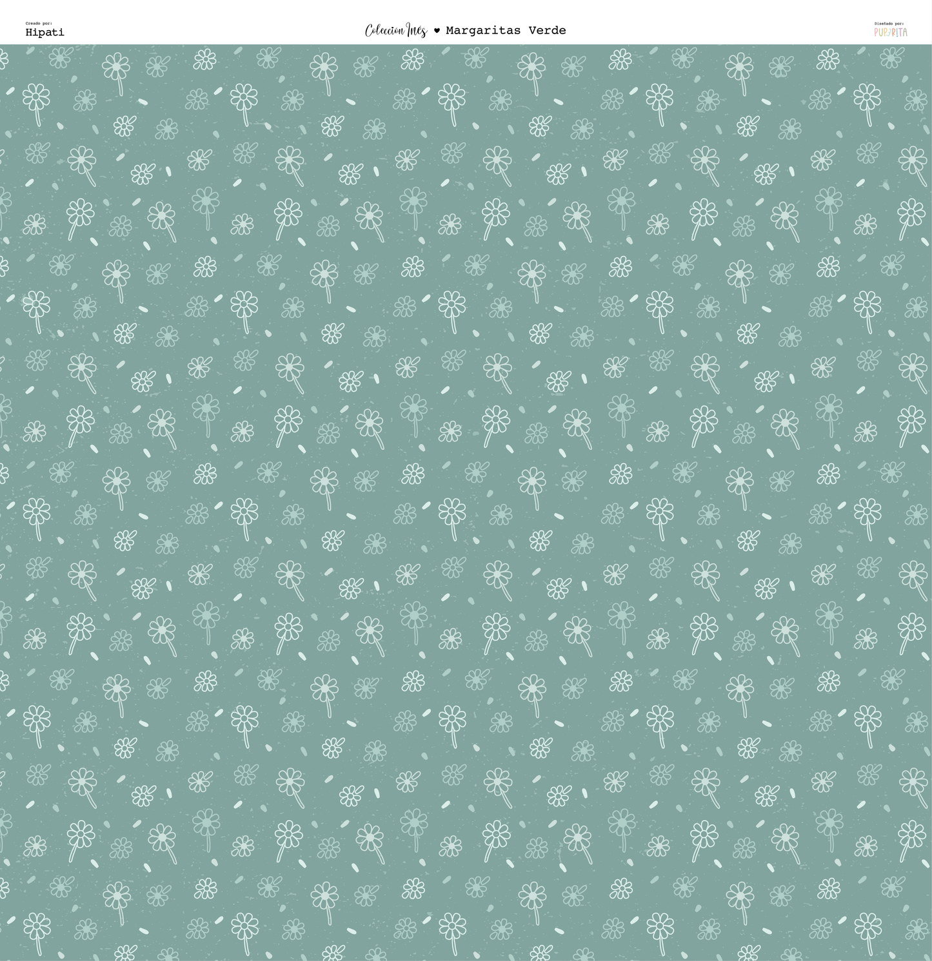The height and width of the screenshot is (961, 932).
Task: Click the letter H in Hipati
Action: [29, 32]
